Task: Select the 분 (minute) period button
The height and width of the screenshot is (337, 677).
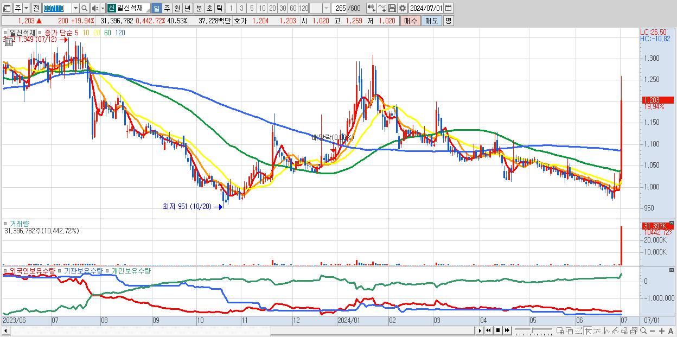Action: coord(199,8)
